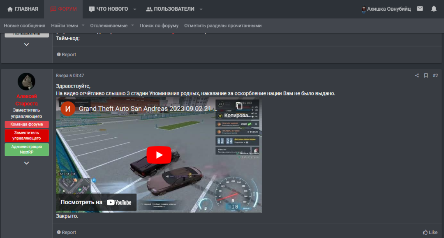Expand Алексей's user info chevron
The height and width of the screenshot is (238, 444).
click(x=26, y=163)
